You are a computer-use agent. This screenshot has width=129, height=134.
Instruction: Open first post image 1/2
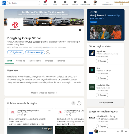(30, 130)
